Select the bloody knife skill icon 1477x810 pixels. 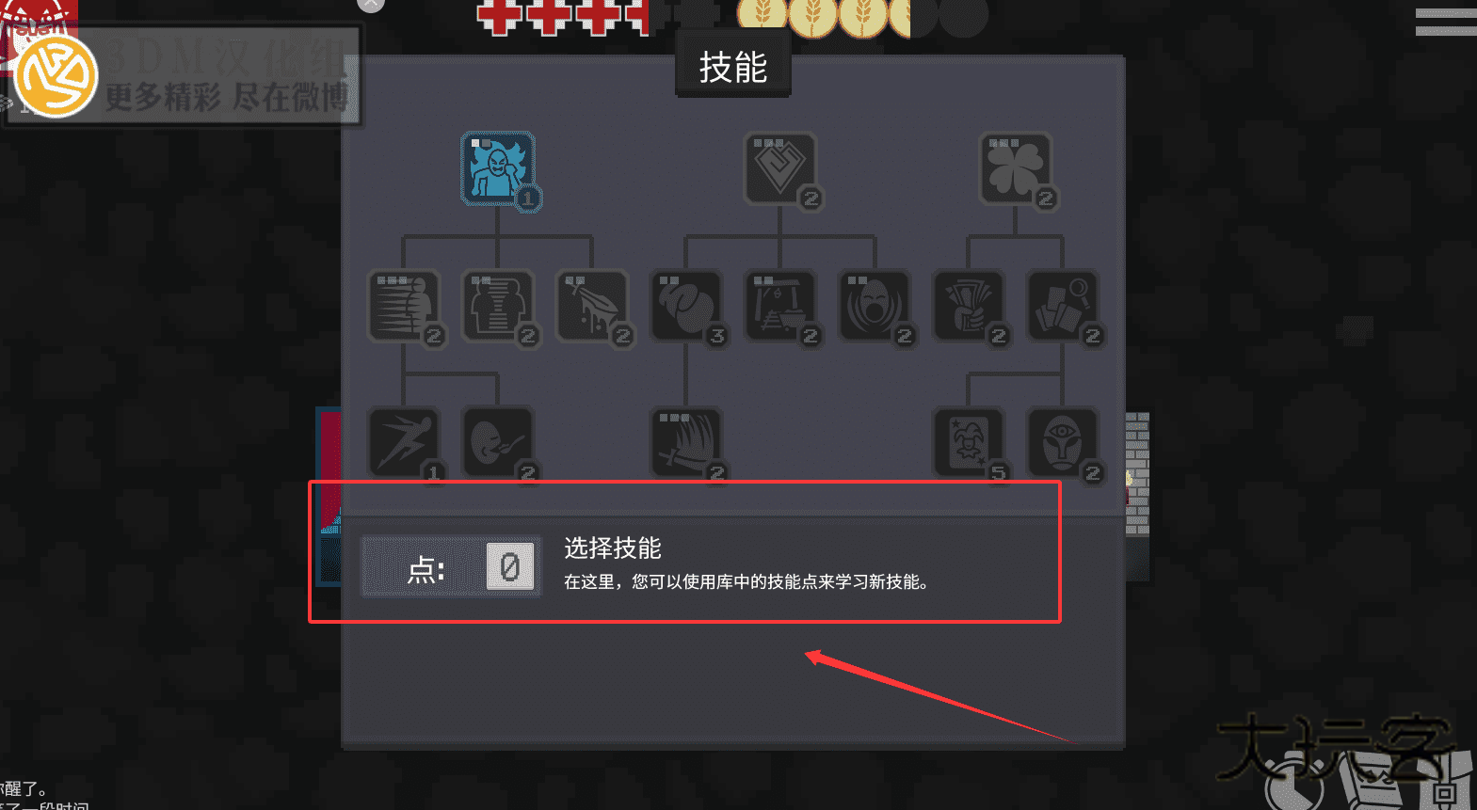click(592, 306)
